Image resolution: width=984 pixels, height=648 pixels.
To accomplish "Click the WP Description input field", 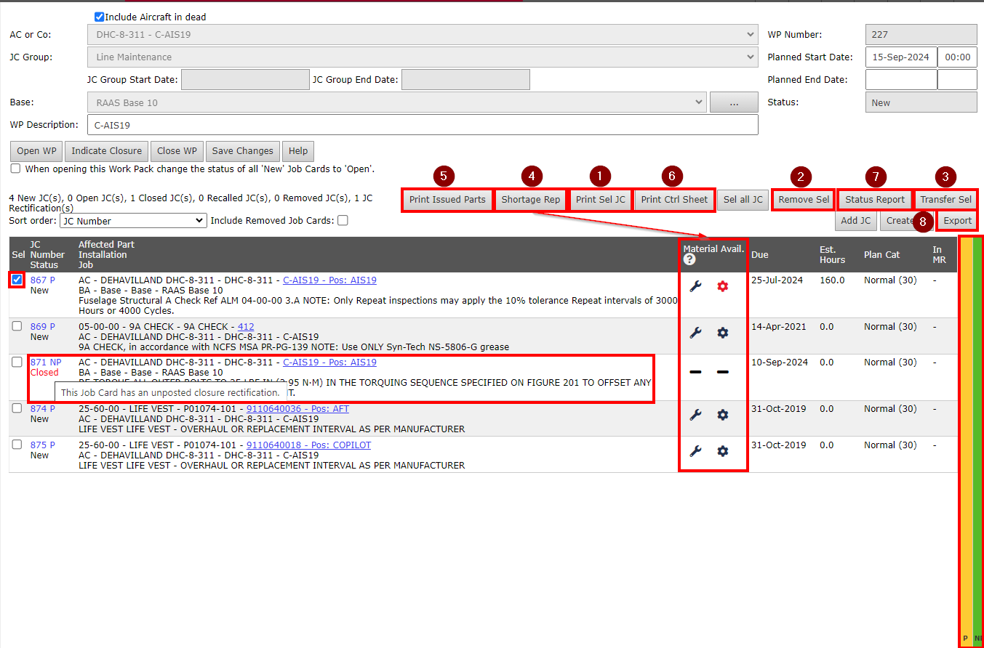I will (423, 125).
